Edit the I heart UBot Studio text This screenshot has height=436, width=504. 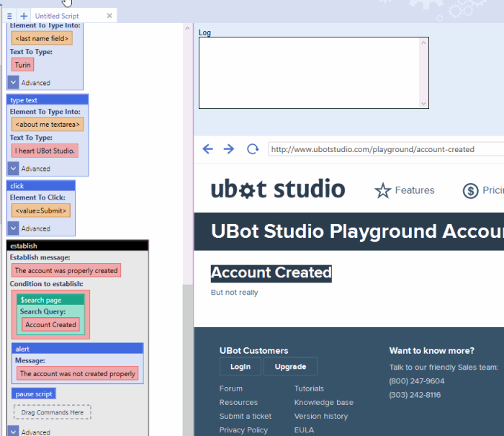tap(45, 151)
